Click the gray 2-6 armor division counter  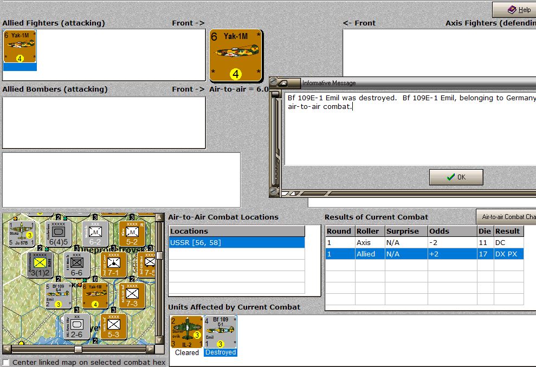(x=77, y=327)
